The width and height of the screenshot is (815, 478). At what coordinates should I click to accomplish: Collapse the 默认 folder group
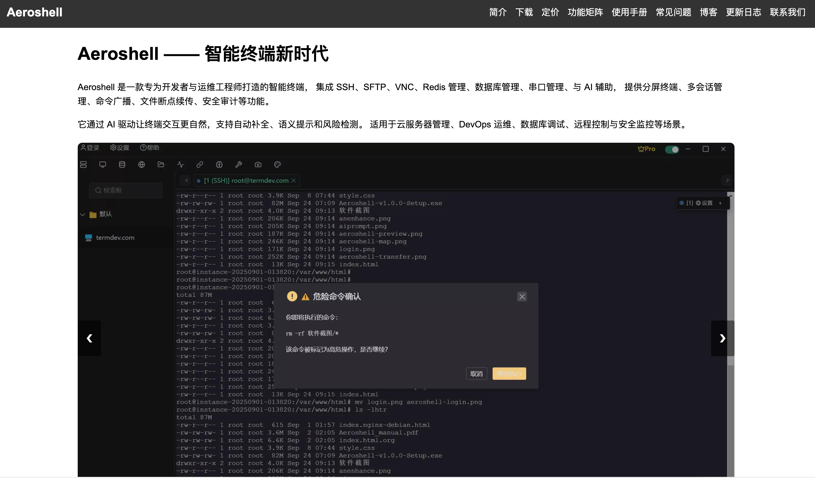(x=83, y=215)
